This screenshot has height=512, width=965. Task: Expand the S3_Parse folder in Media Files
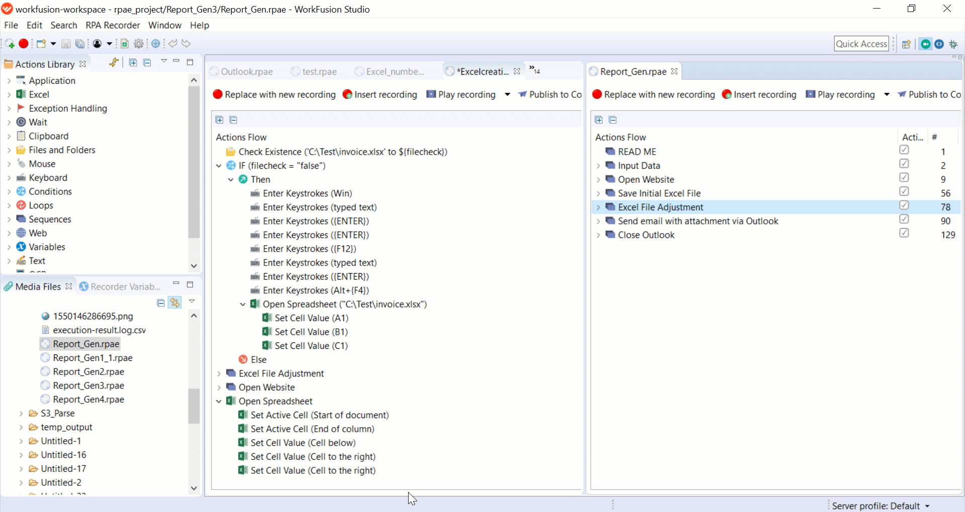(x=21, y=413)
